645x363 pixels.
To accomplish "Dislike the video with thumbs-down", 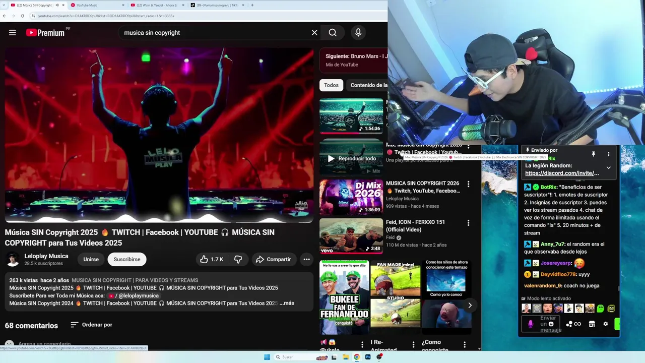I will coord(238,259).
